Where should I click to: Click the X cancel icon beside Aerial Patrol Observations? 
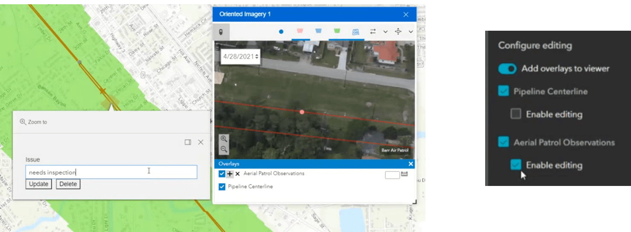tap(237, 174)
